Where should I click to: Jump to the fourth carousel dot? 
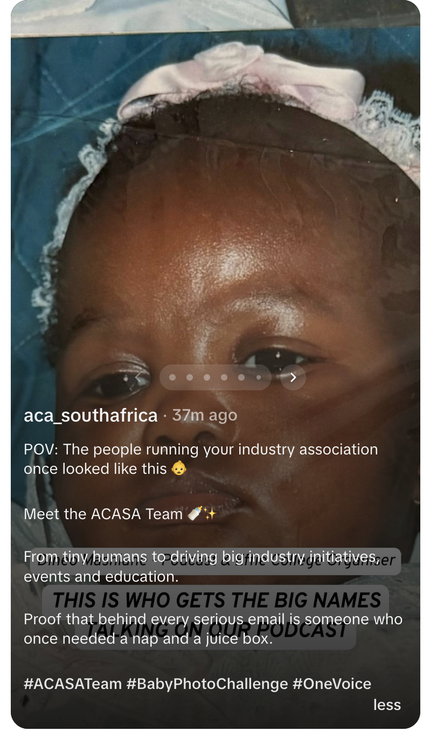(224, 377)
